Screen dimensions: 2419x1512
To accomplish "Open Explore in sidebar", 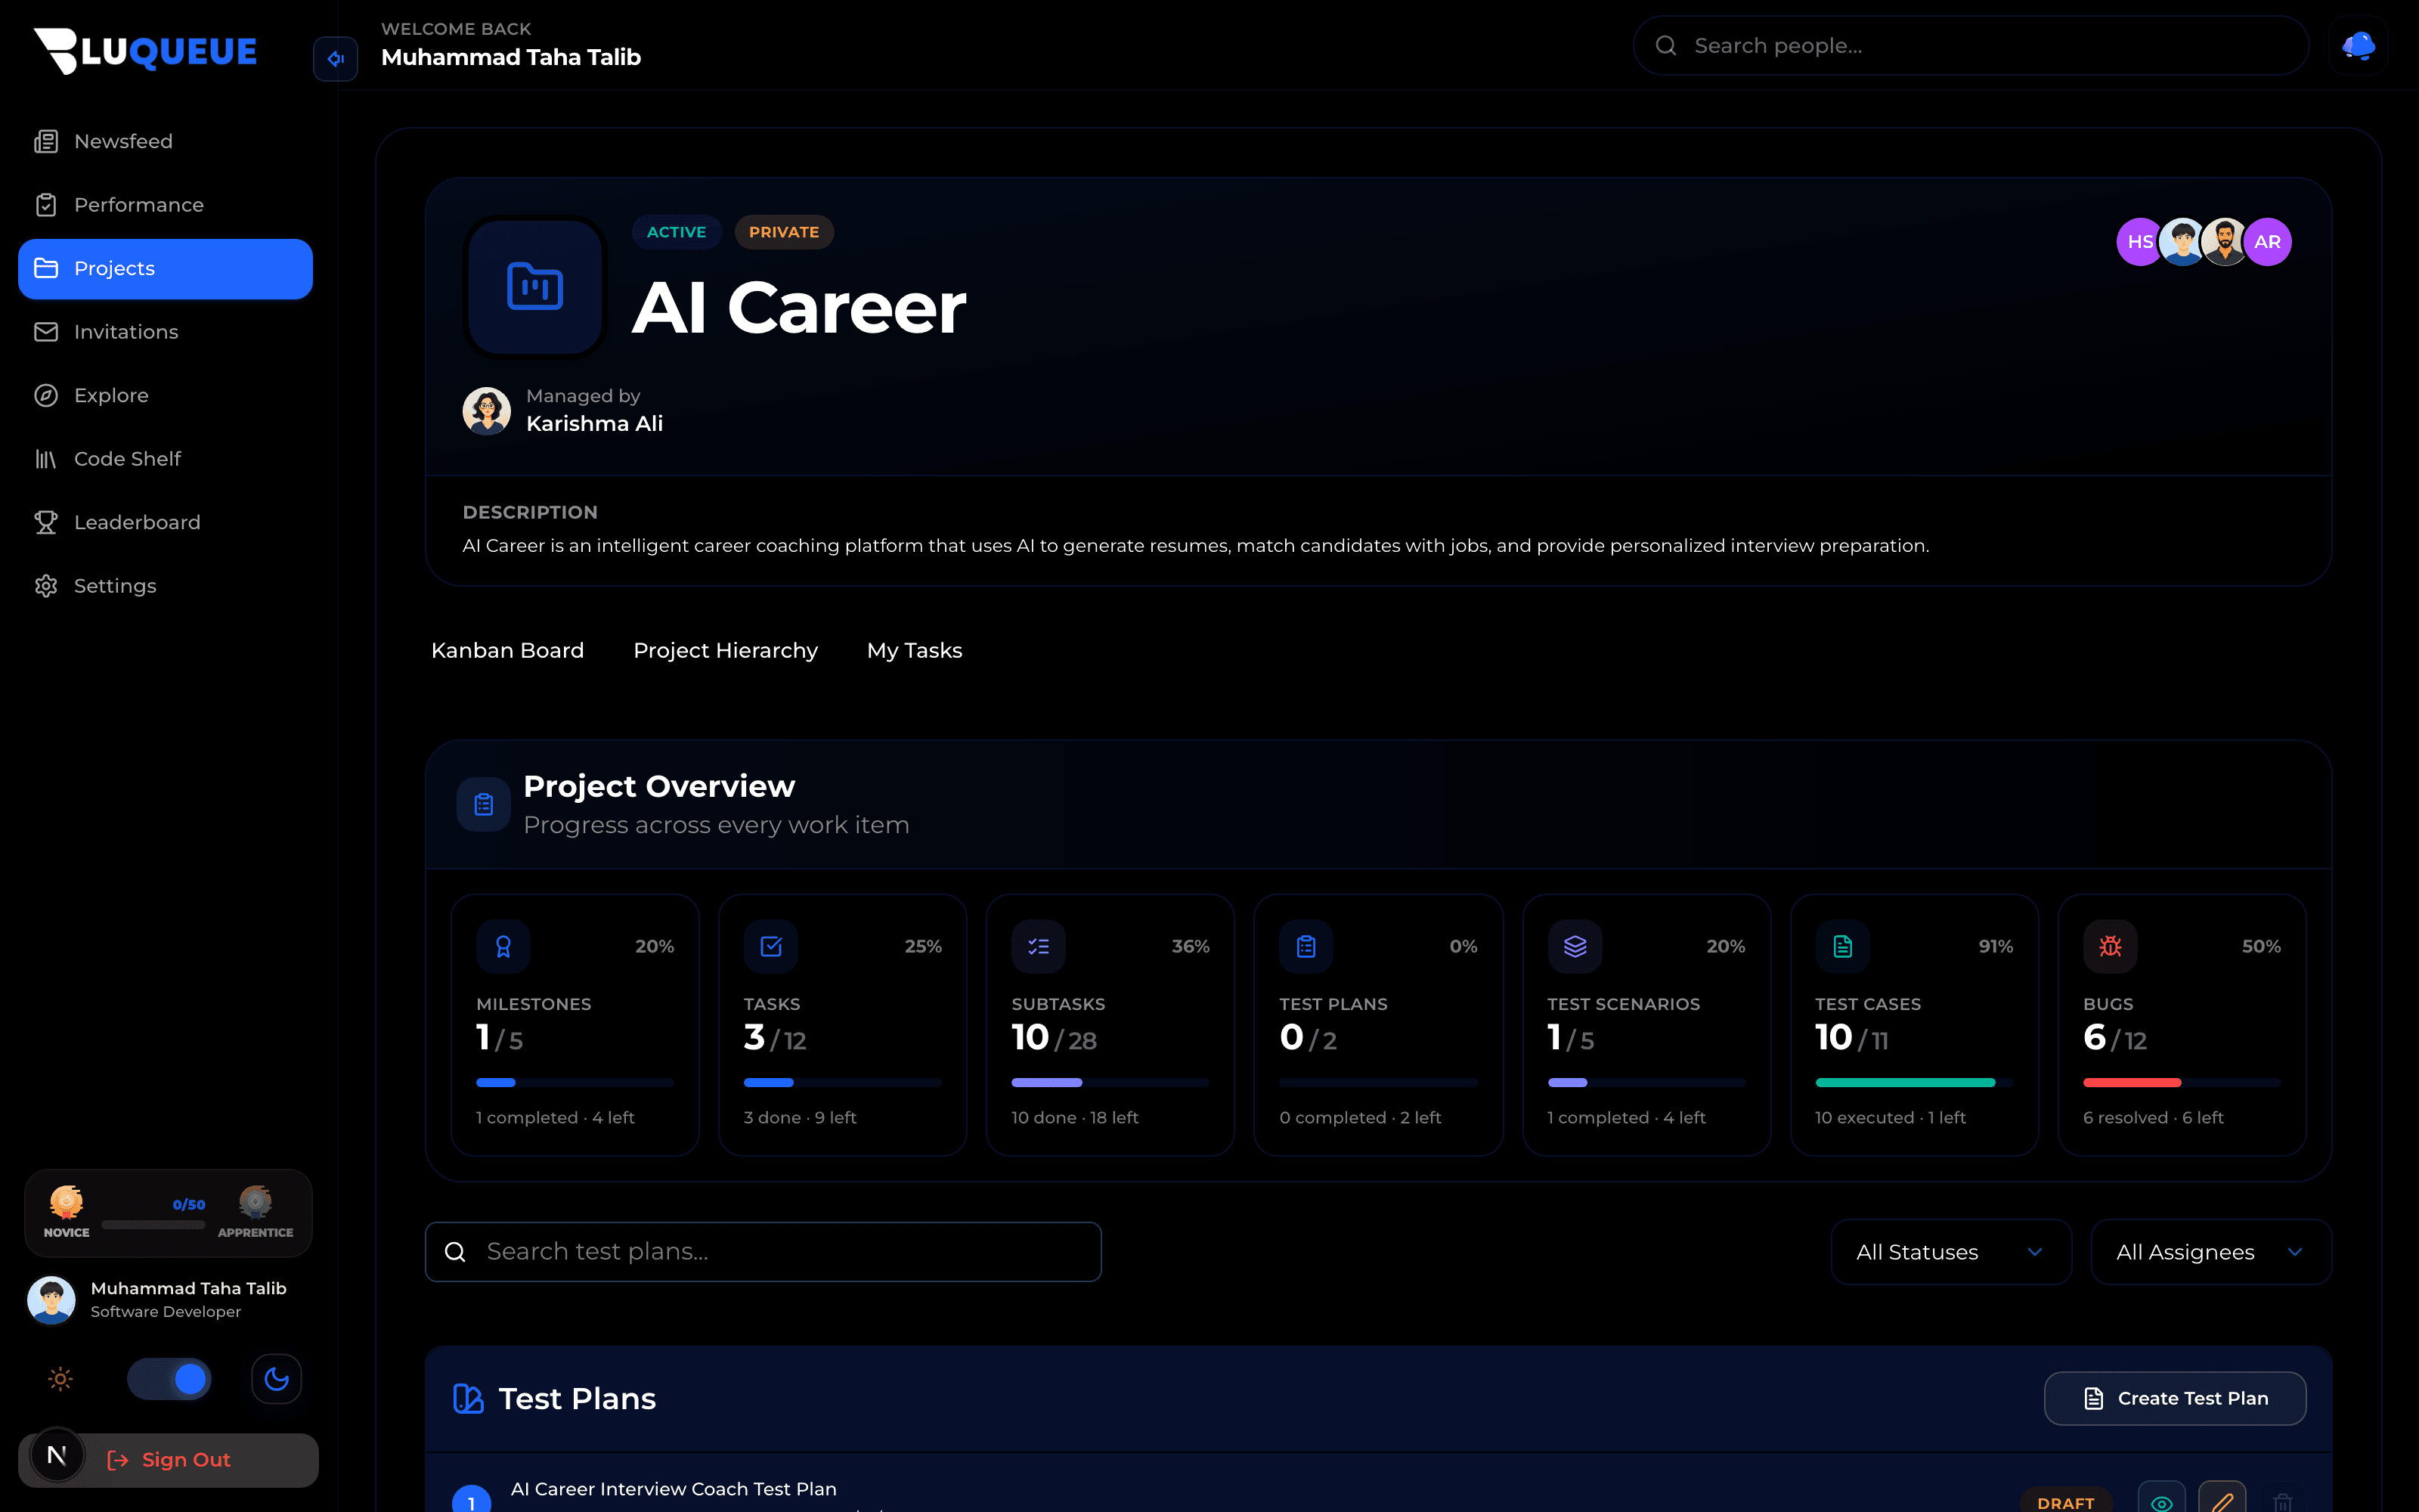I will point(165,396).
